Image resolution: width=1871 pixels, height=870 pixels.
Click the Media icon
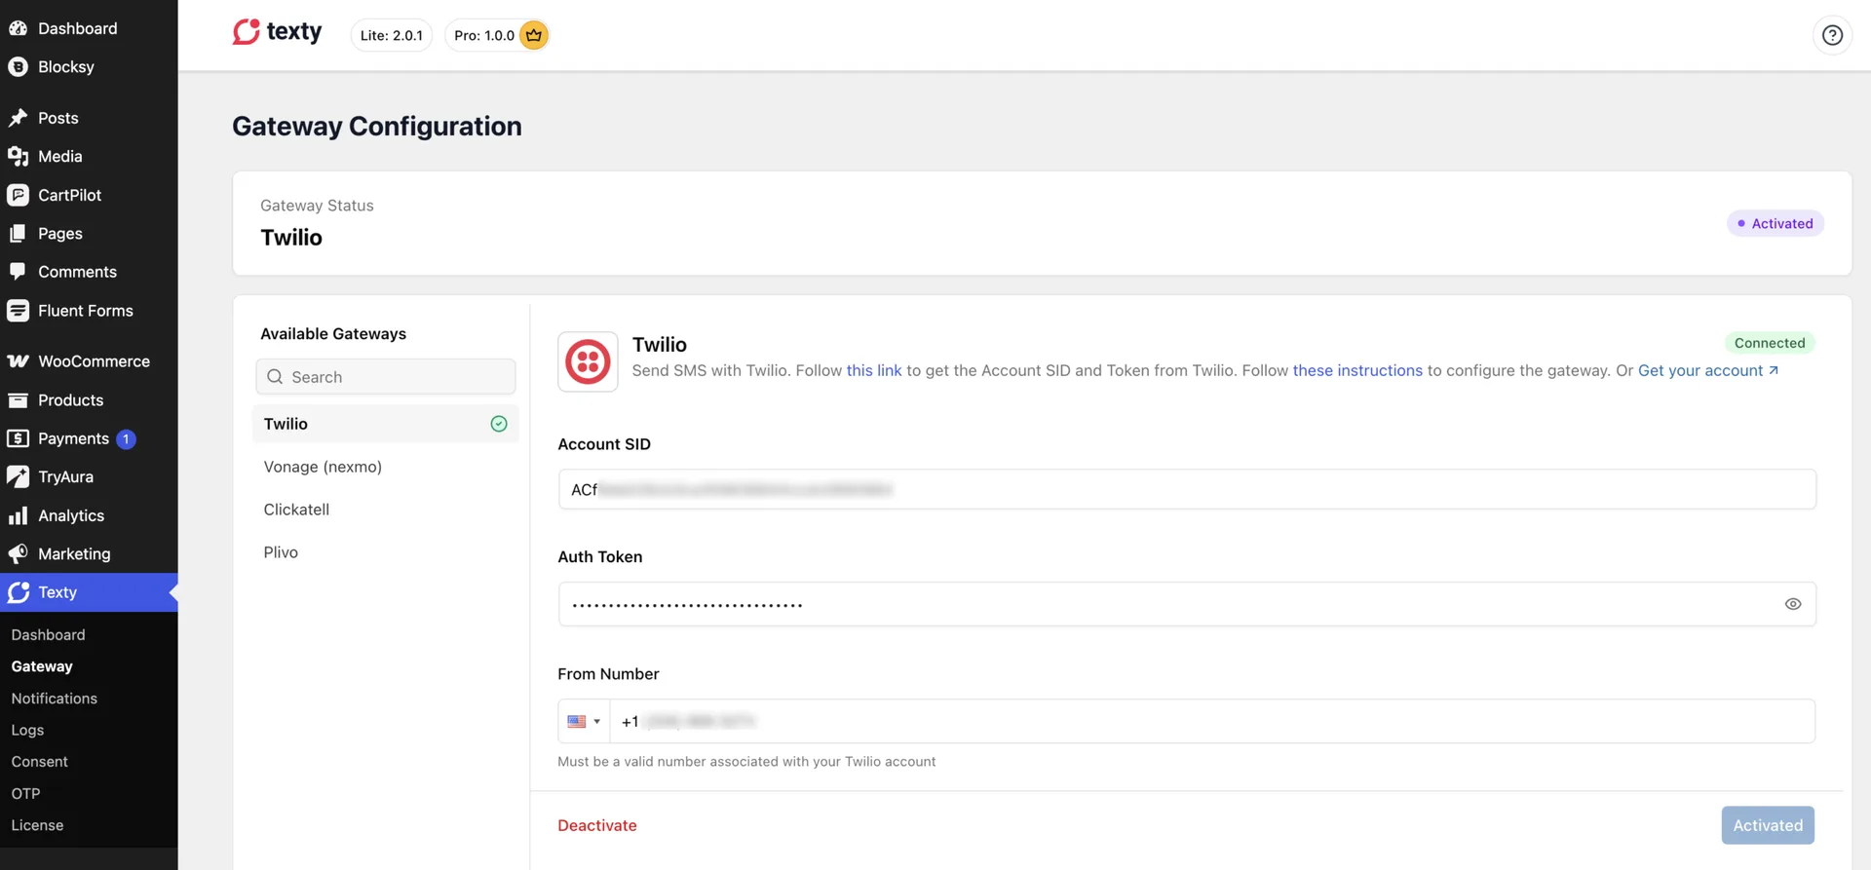(18, 156)
